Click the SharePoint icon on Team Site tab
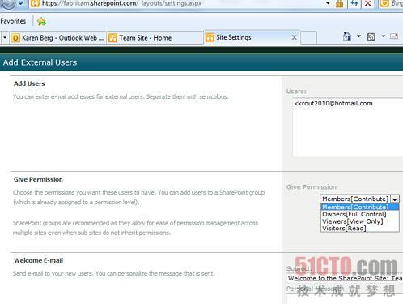Screen dimensions: 403x304 coord(112,38)
